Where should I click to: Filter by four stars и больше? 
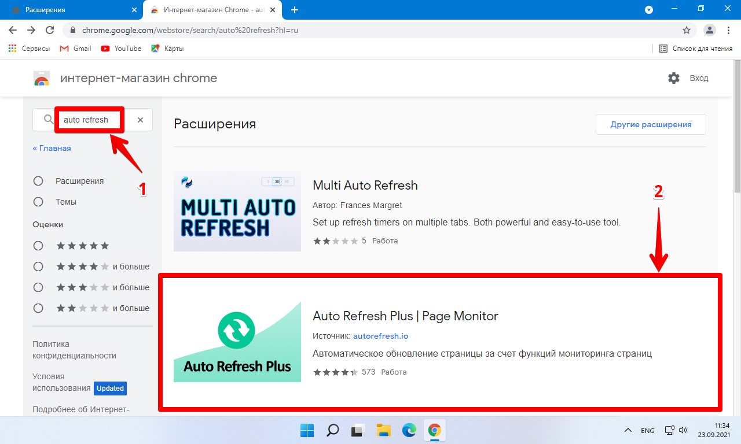[x=38, y=267]
